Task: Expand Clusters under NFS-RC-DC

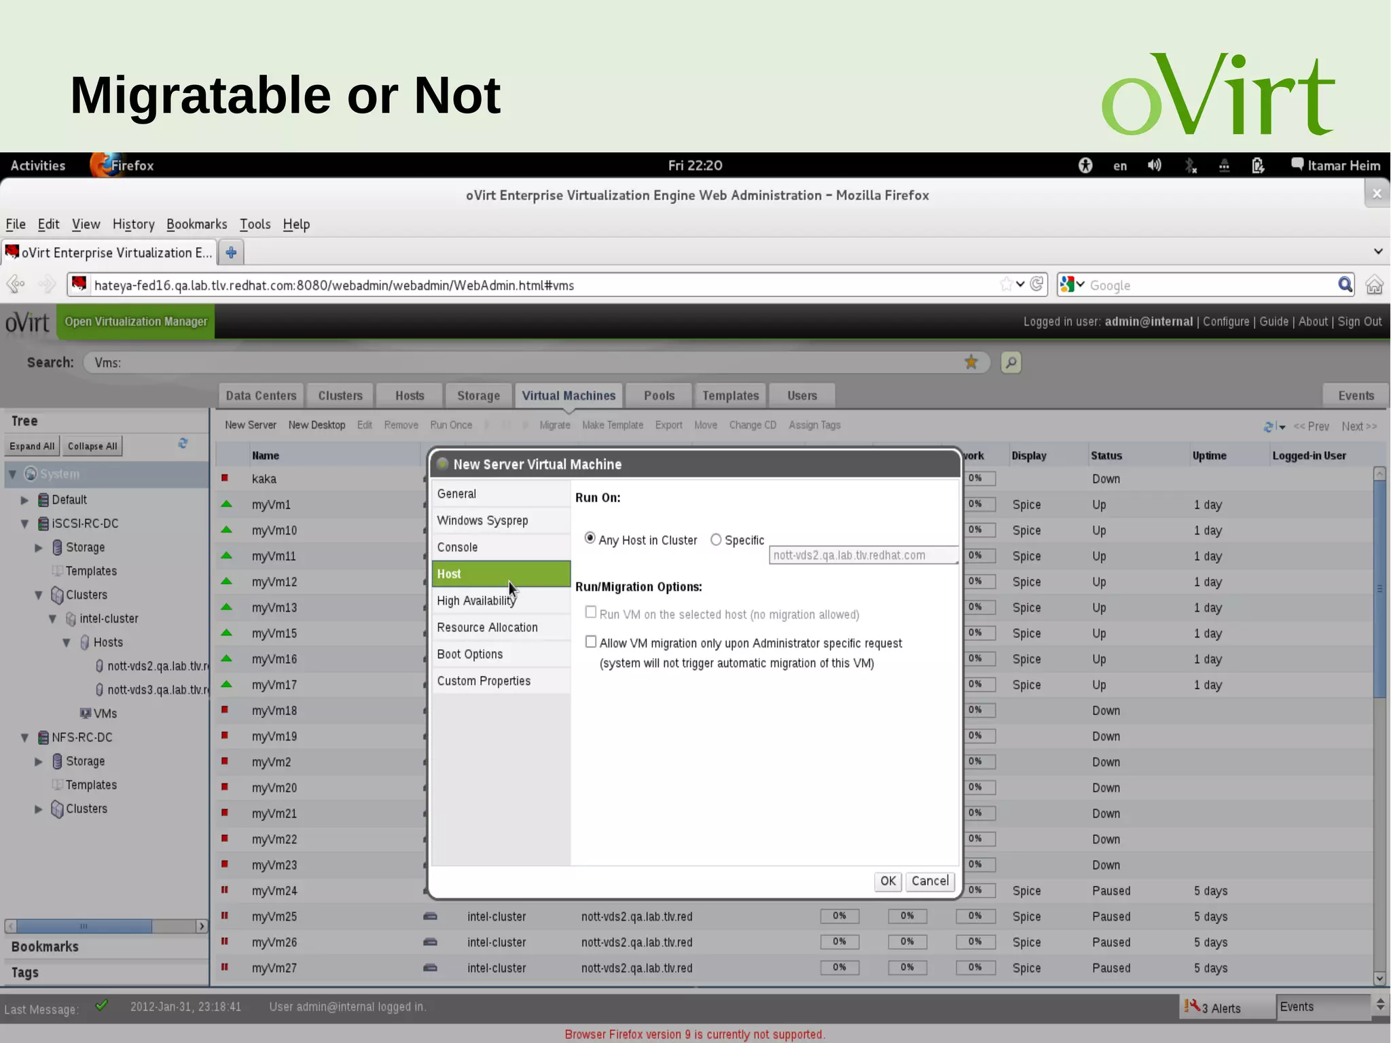Action: point(39,809)
